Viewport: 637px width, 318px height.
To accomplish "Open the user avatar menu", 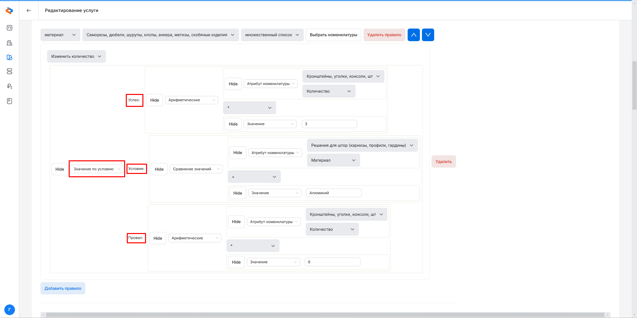I will tap(9, 310).
